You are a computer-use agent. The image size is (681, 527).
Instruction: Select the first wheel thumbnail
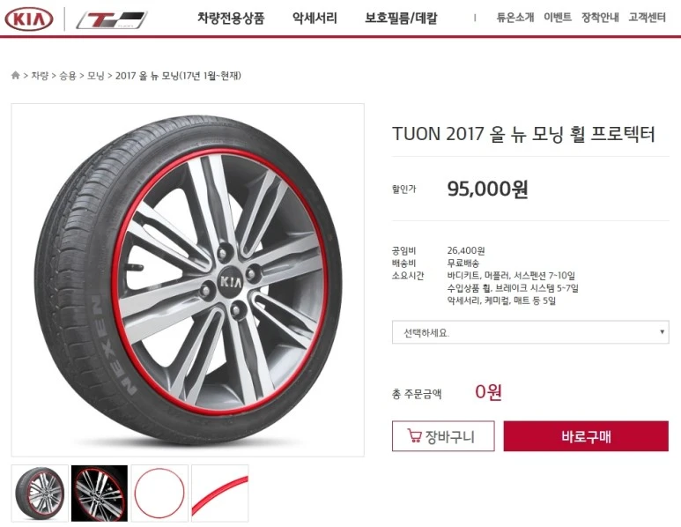point(40,494)
